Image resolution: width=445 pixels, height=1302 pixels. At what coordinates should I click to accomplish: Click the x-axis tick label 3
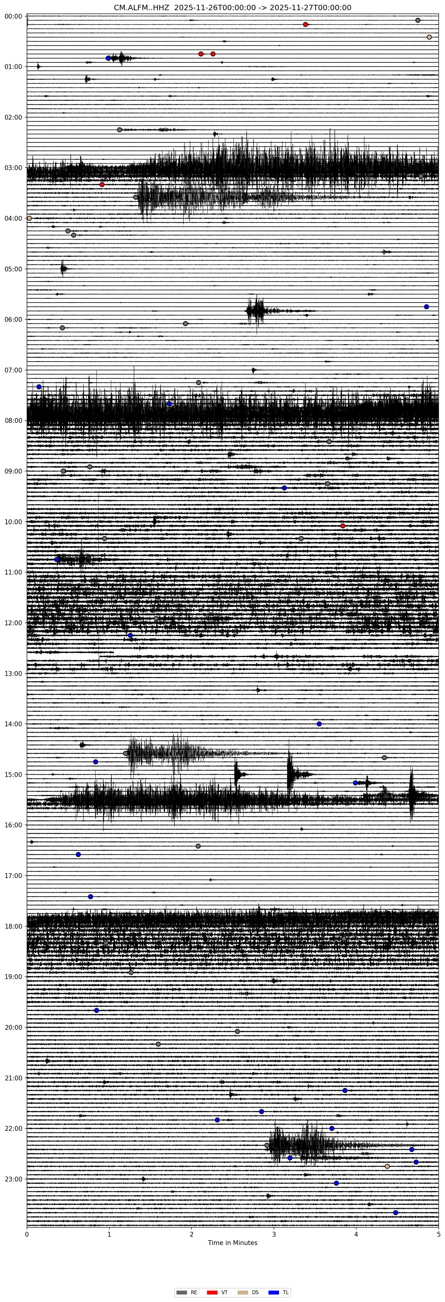click(x=274, y=1234)
